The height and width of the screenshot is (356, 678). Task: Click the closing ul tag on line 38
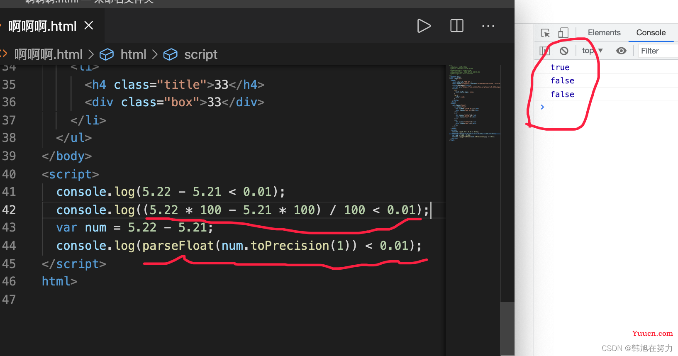[x=74, y=138]
